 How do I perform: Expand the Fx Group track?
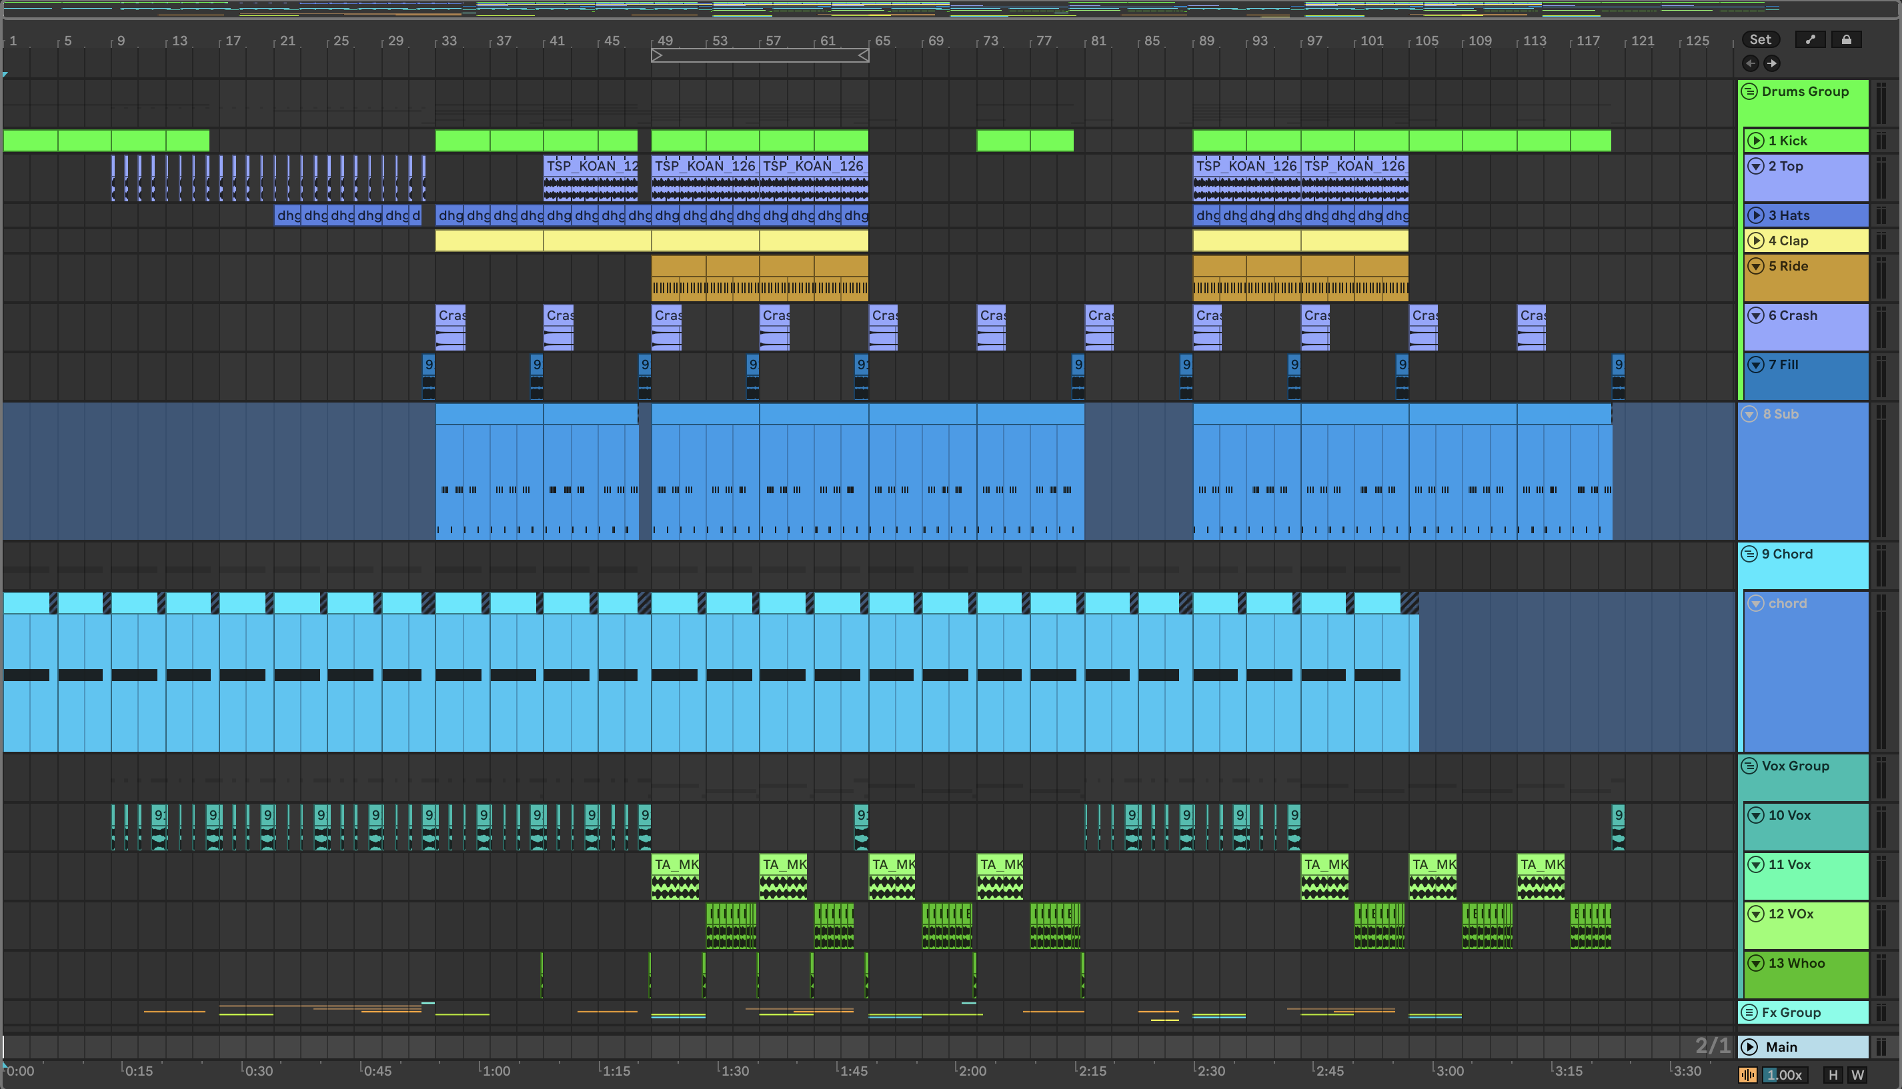[x=1749, y=1012]
